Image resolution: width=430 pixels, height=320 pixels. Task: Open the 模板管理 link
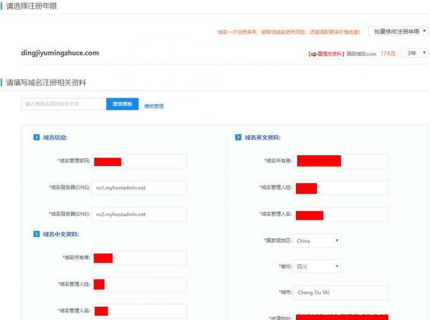click(154, 106)
